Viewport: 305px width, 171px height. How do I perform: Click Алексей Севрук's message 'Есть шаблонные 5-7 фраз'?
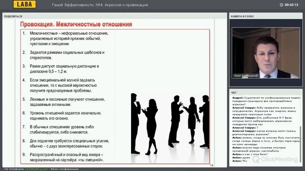pyautogui.click(x=263, y=121)
